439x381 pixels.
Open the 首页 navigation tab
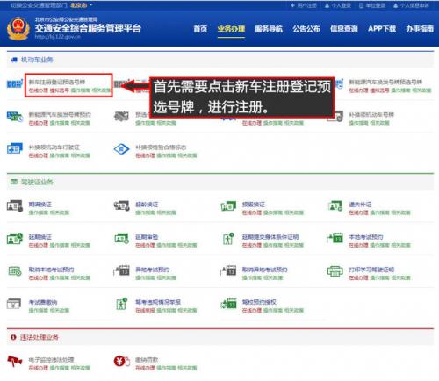click(200, 29)
